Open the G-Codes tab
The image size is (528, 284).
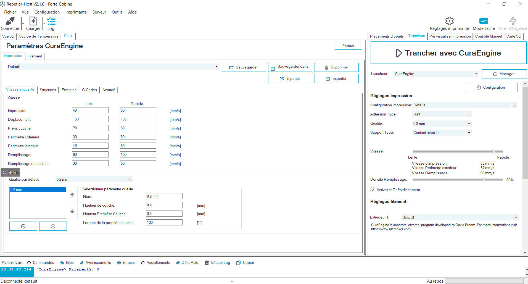(x=89, y=90)
